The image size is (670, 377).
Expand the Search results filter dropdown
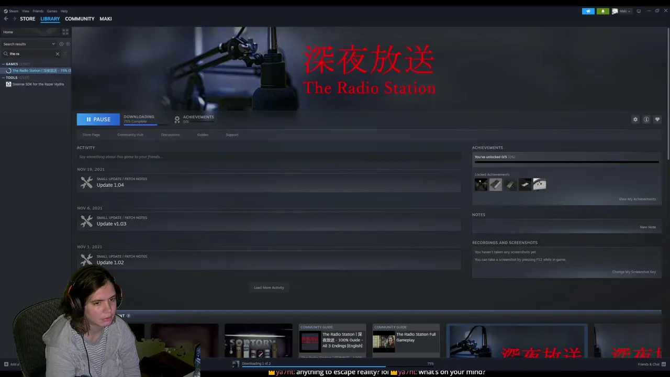29,44
